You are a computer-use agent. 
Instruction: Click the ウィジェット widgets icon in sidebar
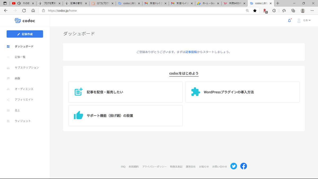(x=8, y=121)
